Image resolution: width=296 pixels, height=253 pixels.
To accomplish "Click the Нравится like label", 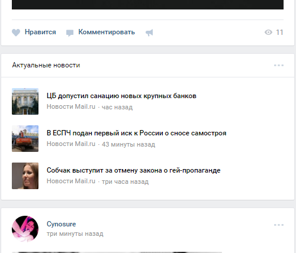I will [x=40, y=32].
